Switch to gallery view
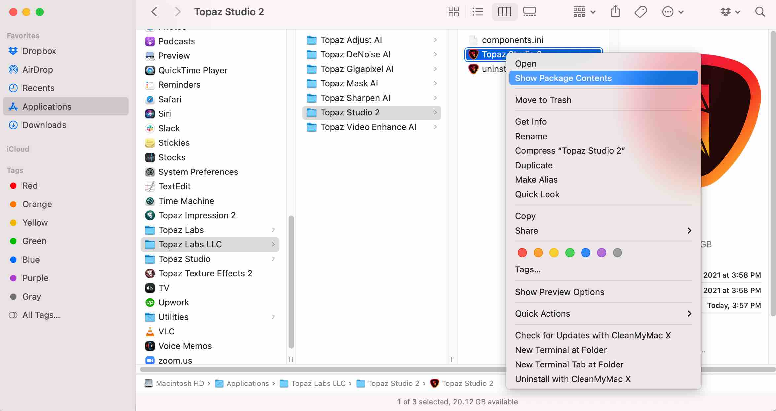This screenshot has height=411, width=776. tap(529, 12)
